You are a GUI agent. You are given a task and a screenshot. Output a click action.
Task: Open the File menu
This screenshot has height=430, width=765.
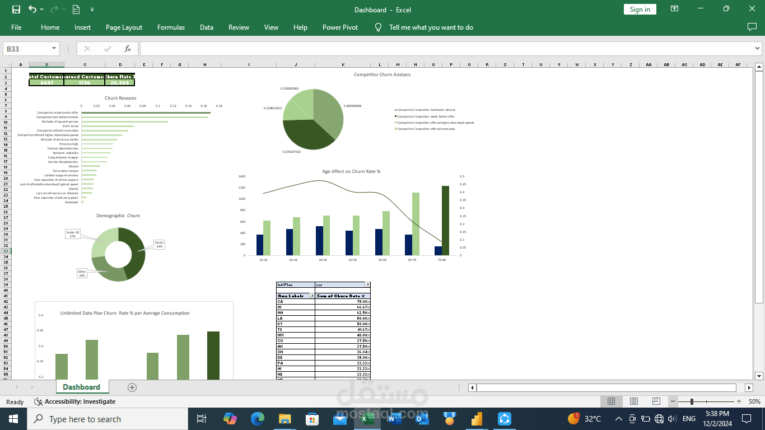point(16,27)
